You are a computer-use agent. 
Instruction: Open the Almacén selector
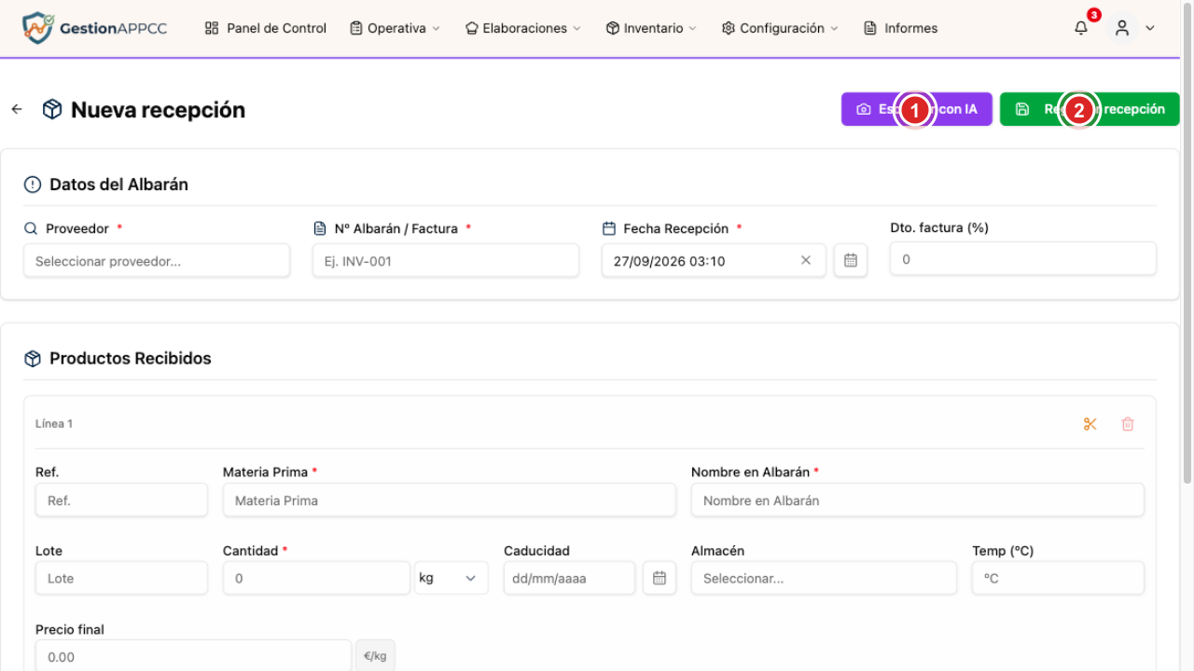click(x=824, y=578)
